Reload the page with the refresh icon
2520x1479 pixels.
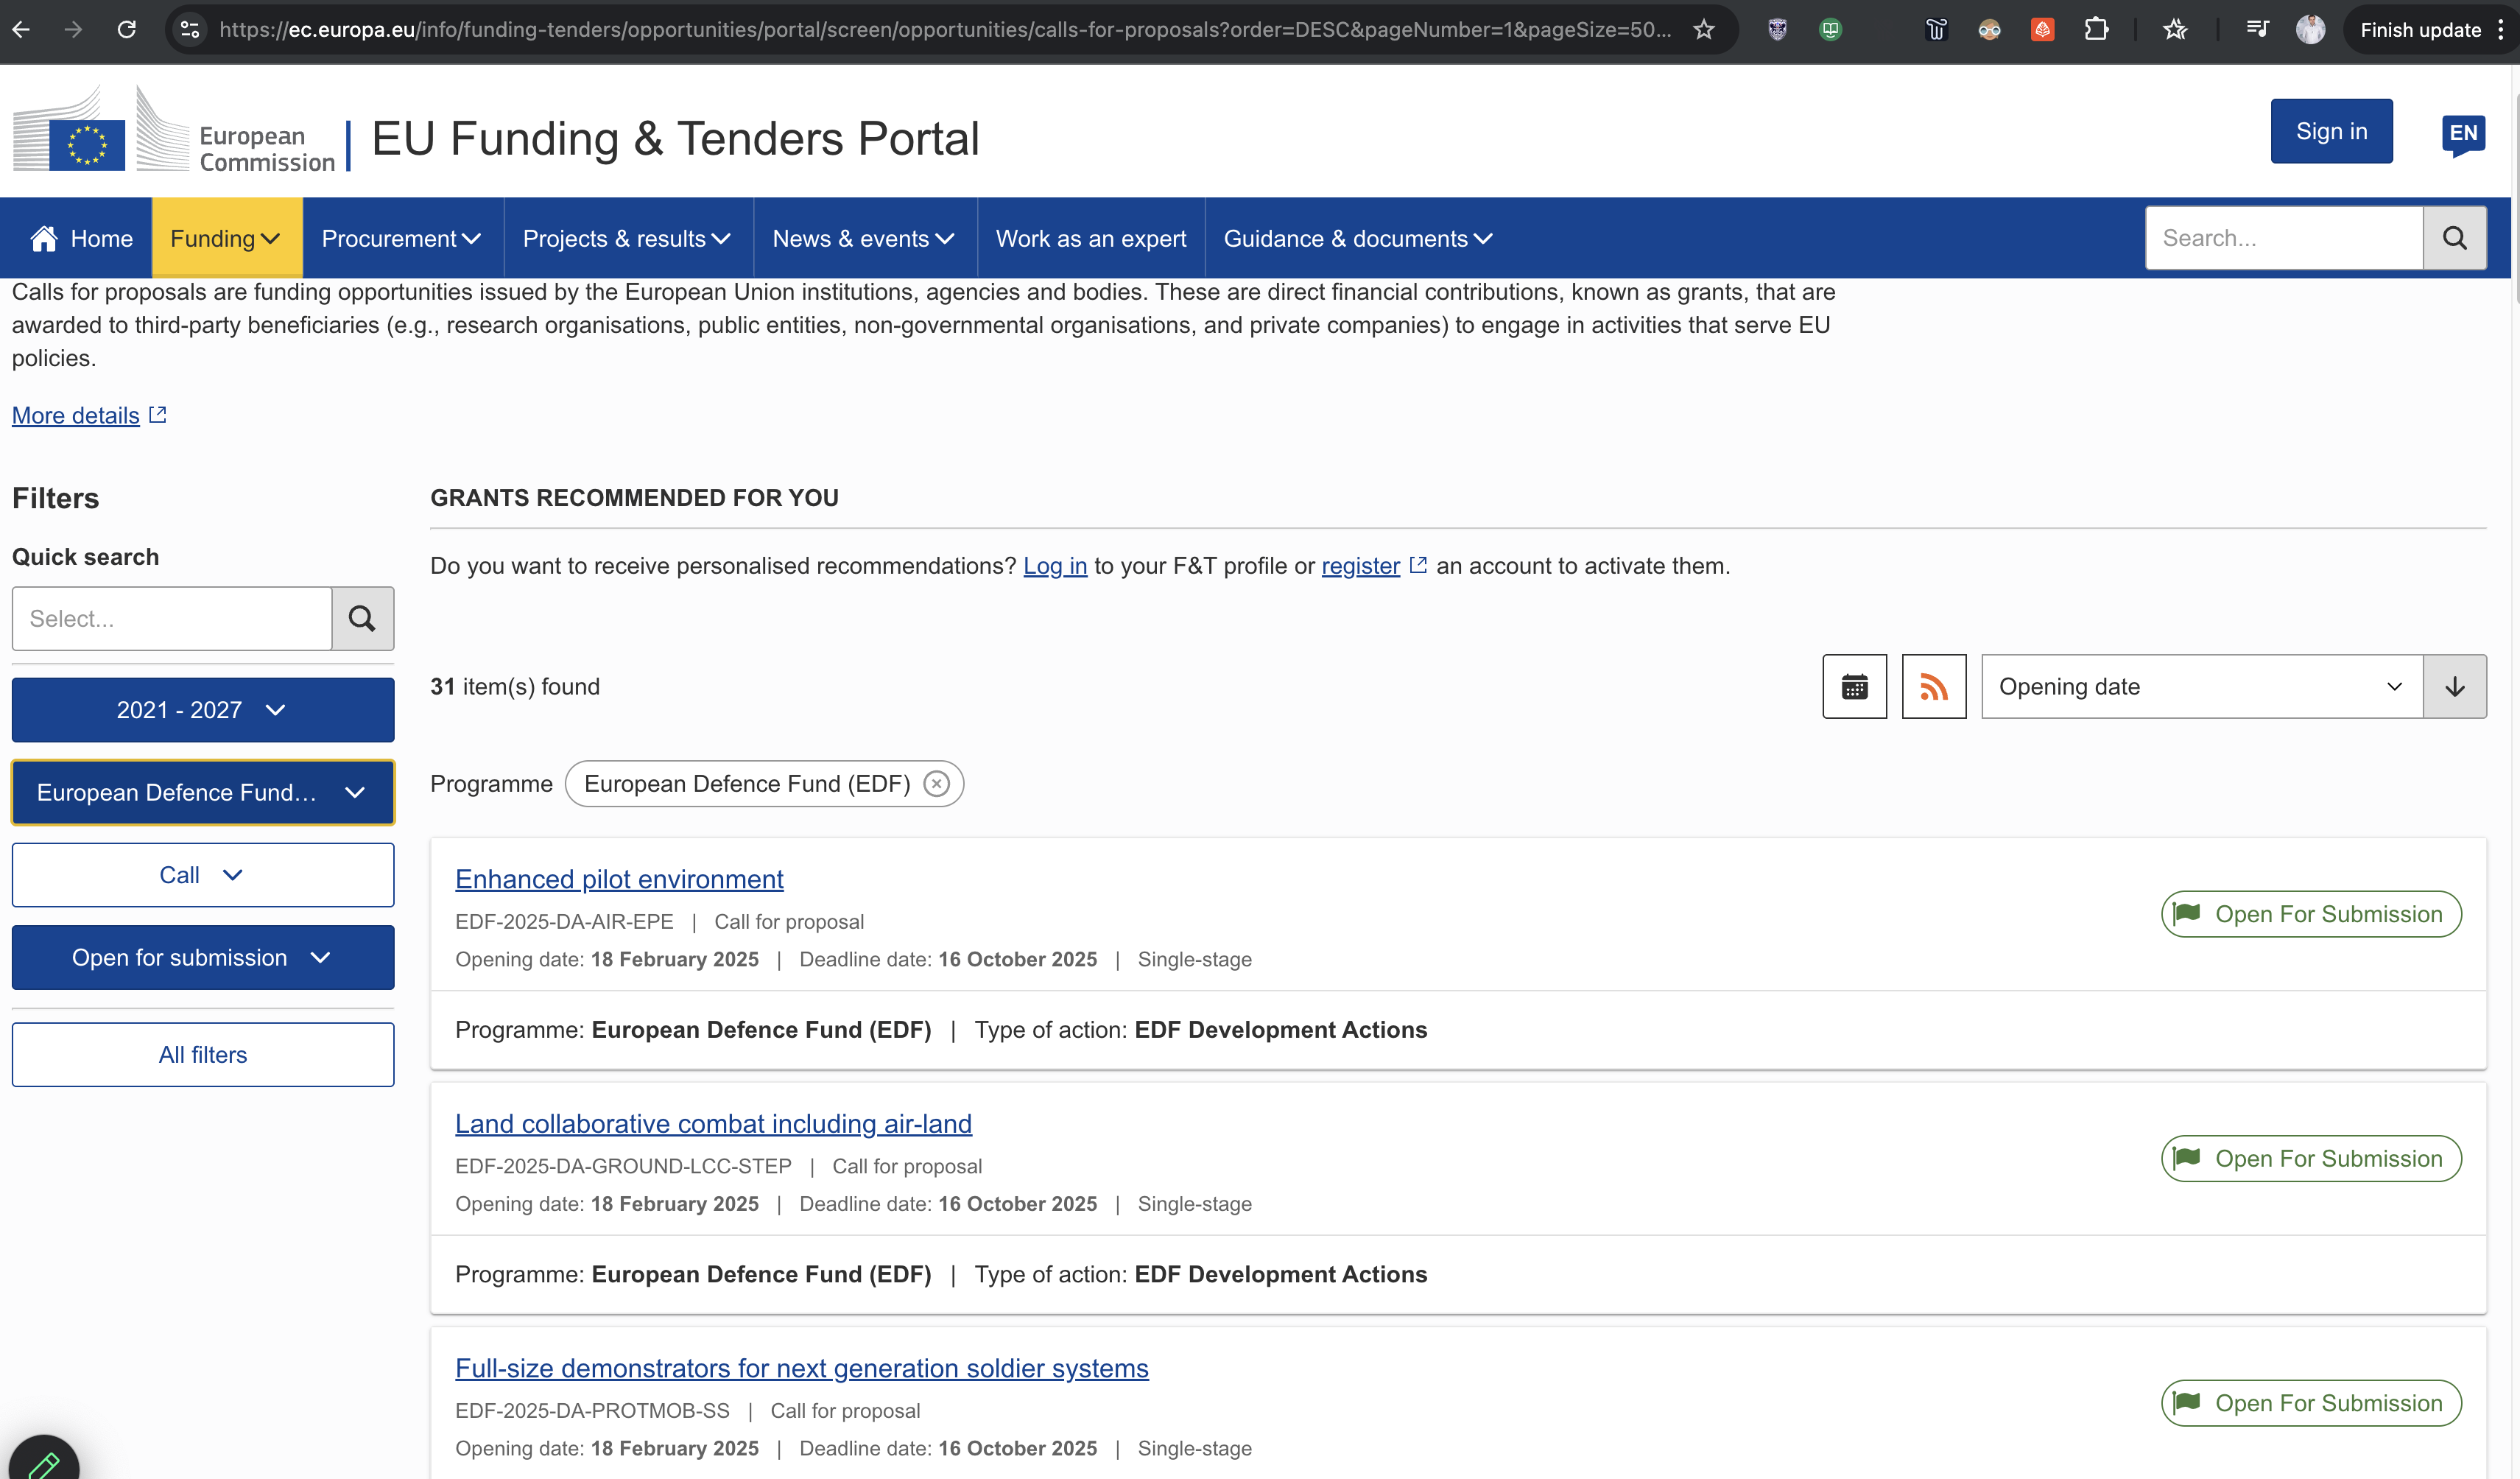click(x=126, y=29)
